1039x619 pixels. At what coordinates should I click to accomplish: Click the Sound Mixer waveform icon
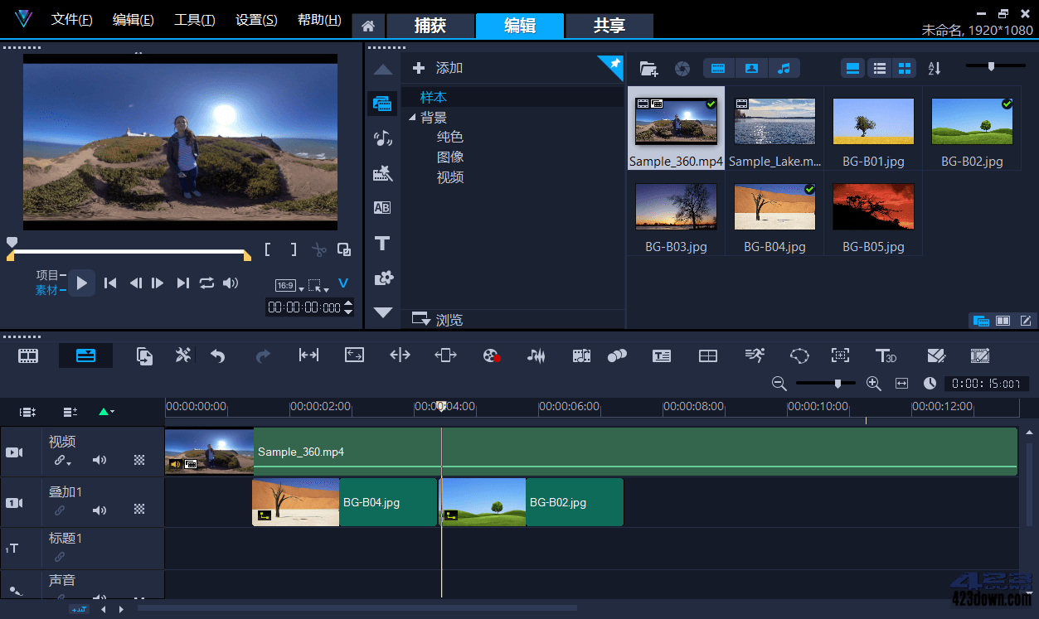click(536, 355)
